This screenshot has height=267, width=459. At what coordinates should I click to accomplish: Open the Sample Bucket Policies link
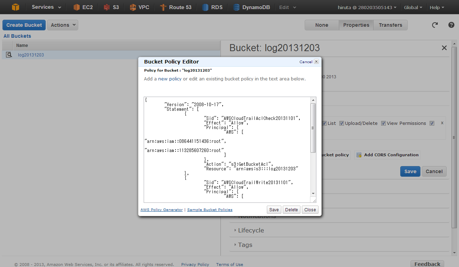(x=210, y=210)
